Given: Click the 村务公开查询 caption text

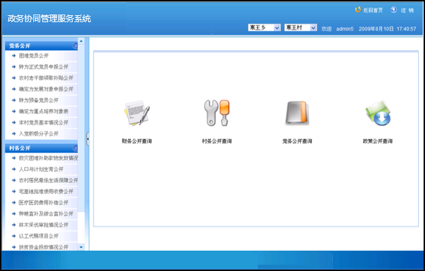Looking at the screenshot, I should point(217,141).
